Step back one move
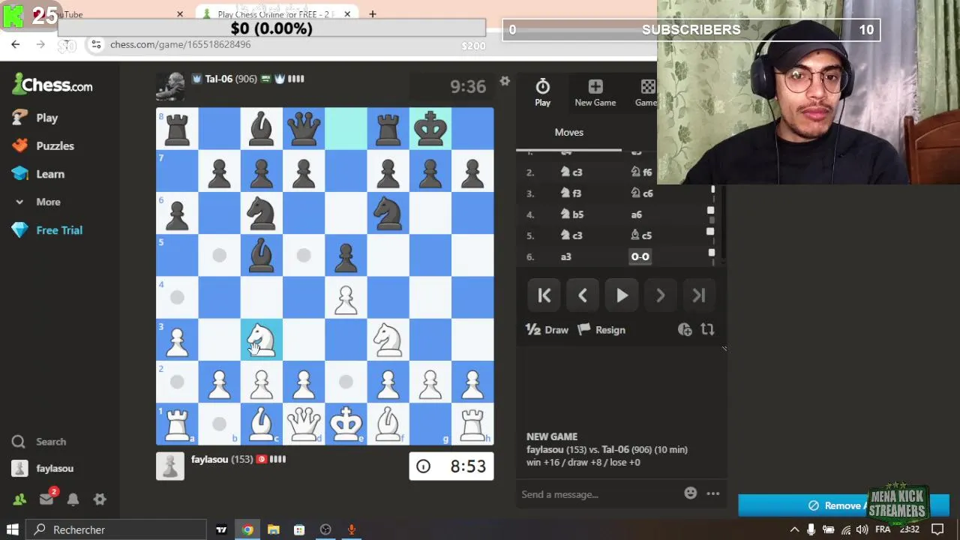Viewport: 960px width, 540px height. coord(583,295)
